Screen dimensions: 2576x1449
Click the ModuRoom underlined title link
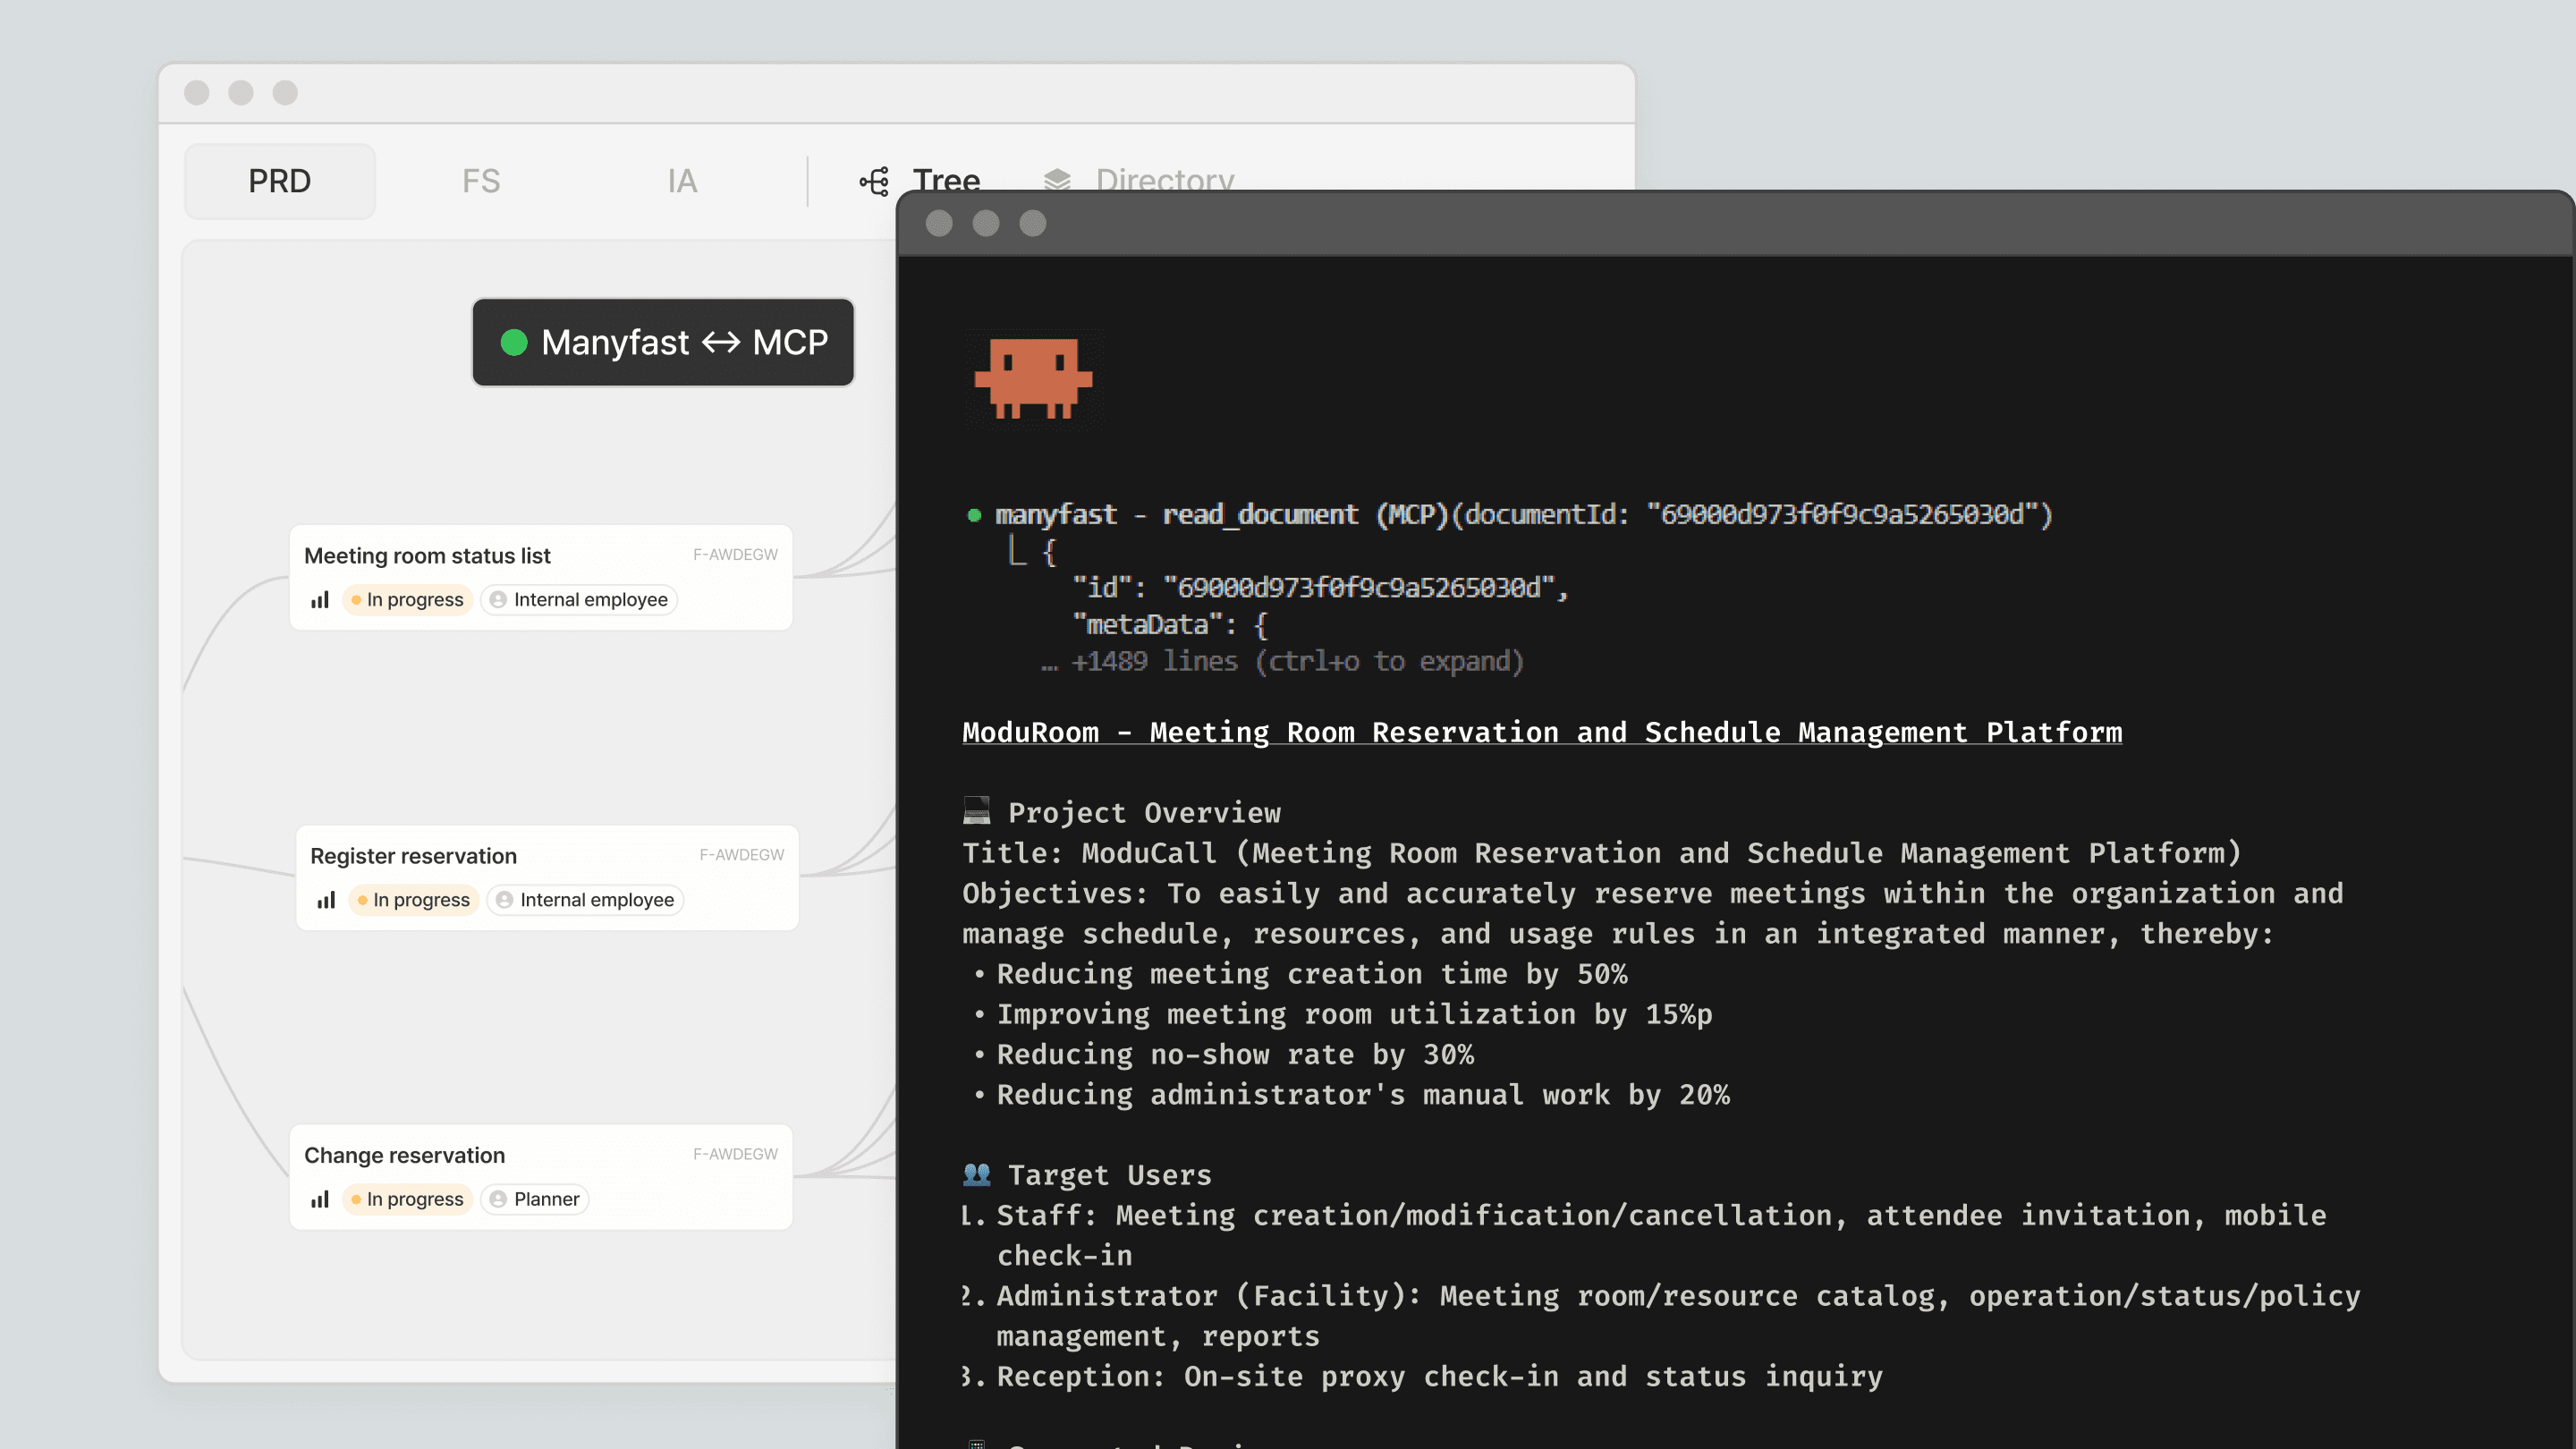pyautogui.click(x=1541, y=732)
